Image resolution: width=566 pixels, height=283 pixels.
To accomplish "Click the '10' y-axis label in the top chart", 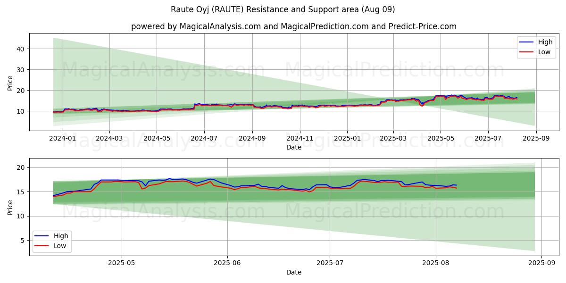I will 21,111.
